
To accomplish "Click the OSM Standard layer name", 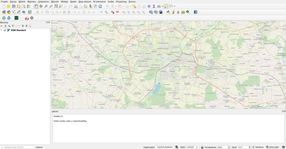I will [18, 30].
